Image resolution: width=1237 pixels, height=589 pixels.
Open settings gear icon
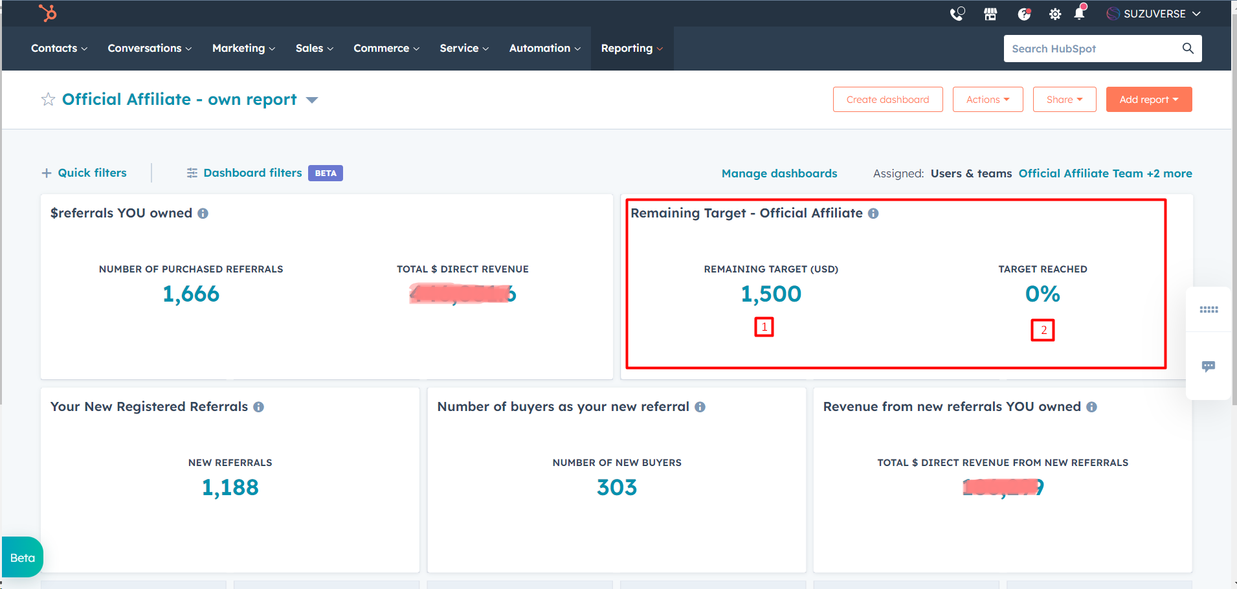click(x=1055, y=14)
